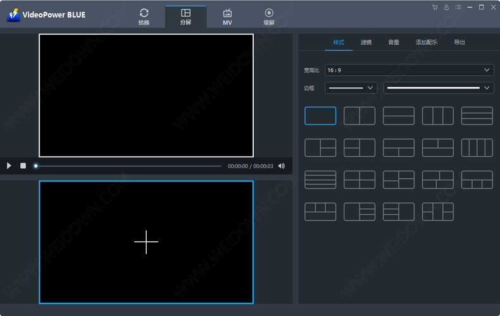
Task: Click the plus sign to add a video
Action: point(146,242)
